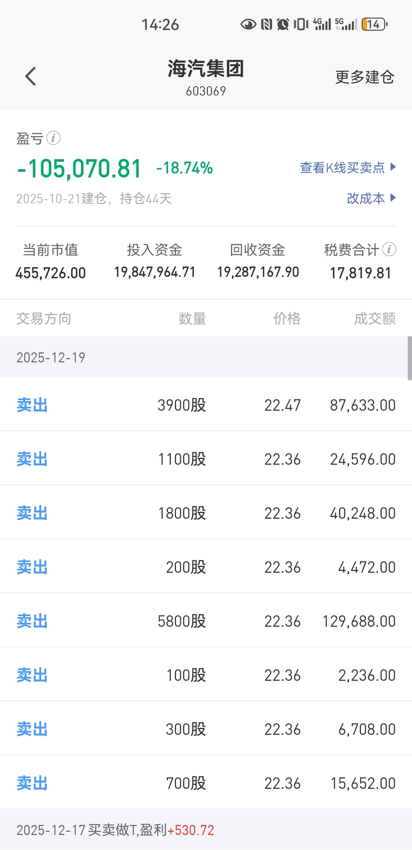Tap the eye icon in status bar
This screenshot has height=850, width=412.
click(x=248, y=24)
